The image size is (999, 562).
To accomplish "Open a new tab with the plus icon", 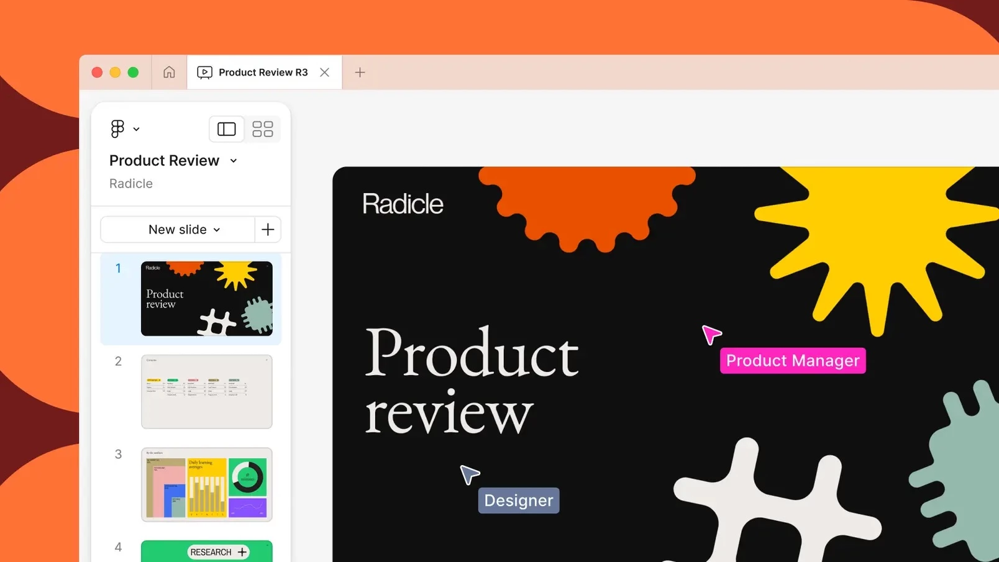I will click(x=360, y=72).
